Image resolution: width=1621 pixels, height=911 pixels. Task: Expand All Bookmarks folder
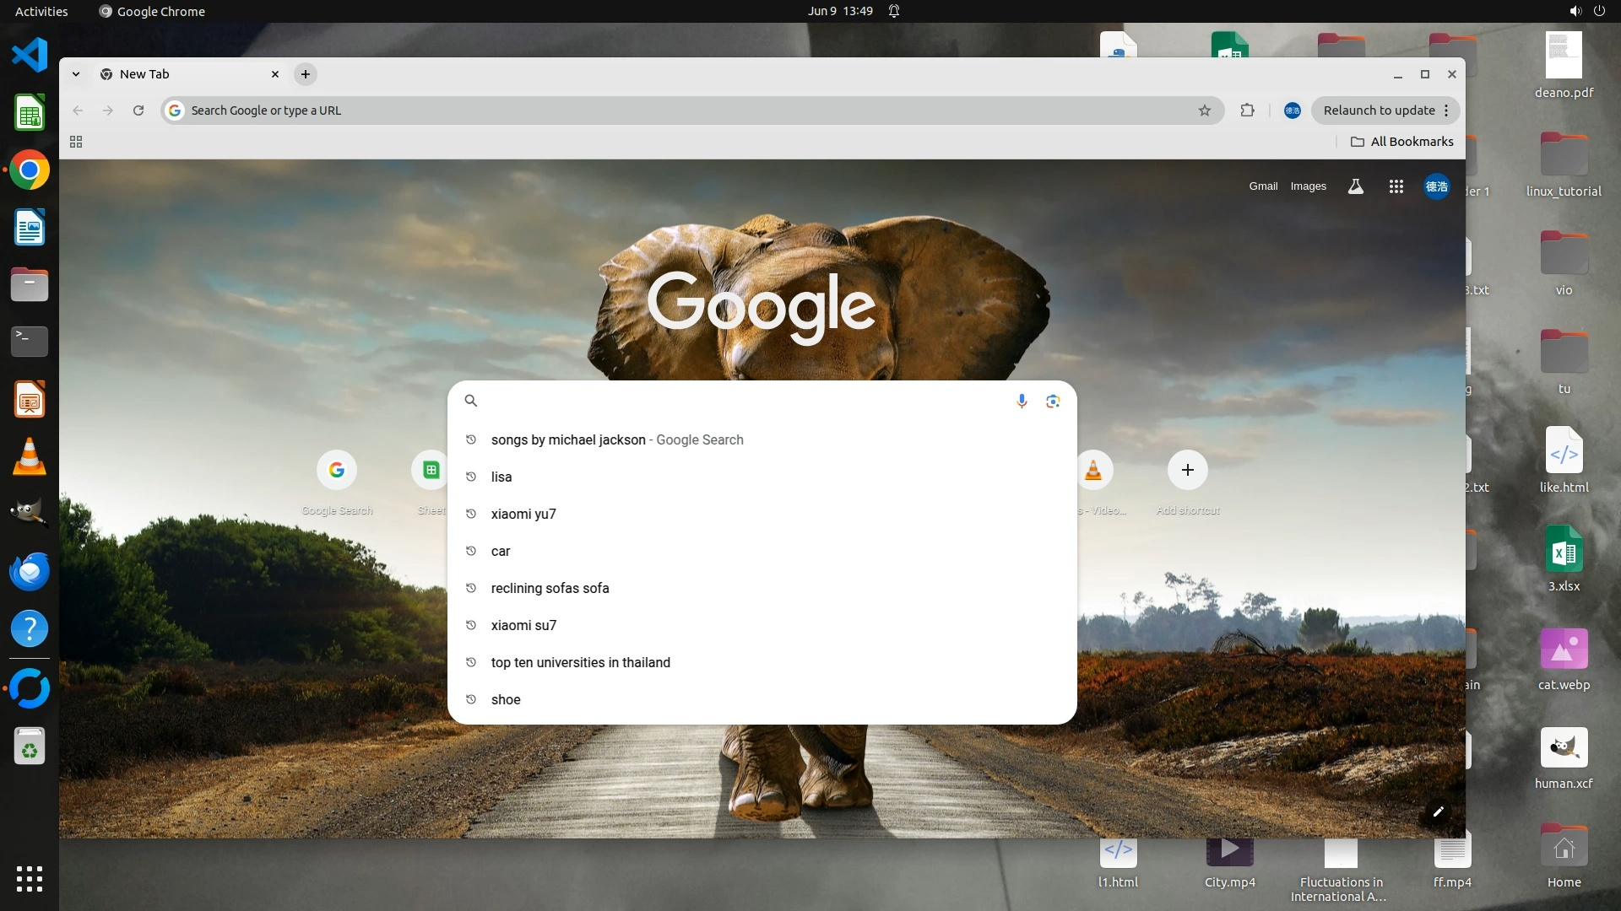(x=1402, y=142)
